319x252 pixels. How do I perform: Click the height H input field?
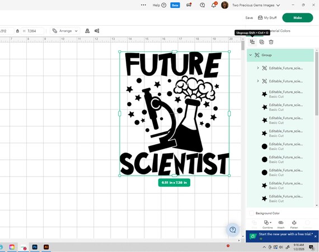pos(32,31)
